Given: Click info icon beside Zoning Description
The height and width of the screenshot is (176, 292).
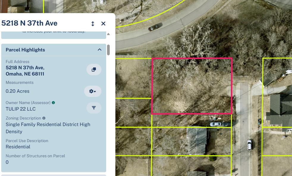Looking at the screenshot, I should [44, 118].
